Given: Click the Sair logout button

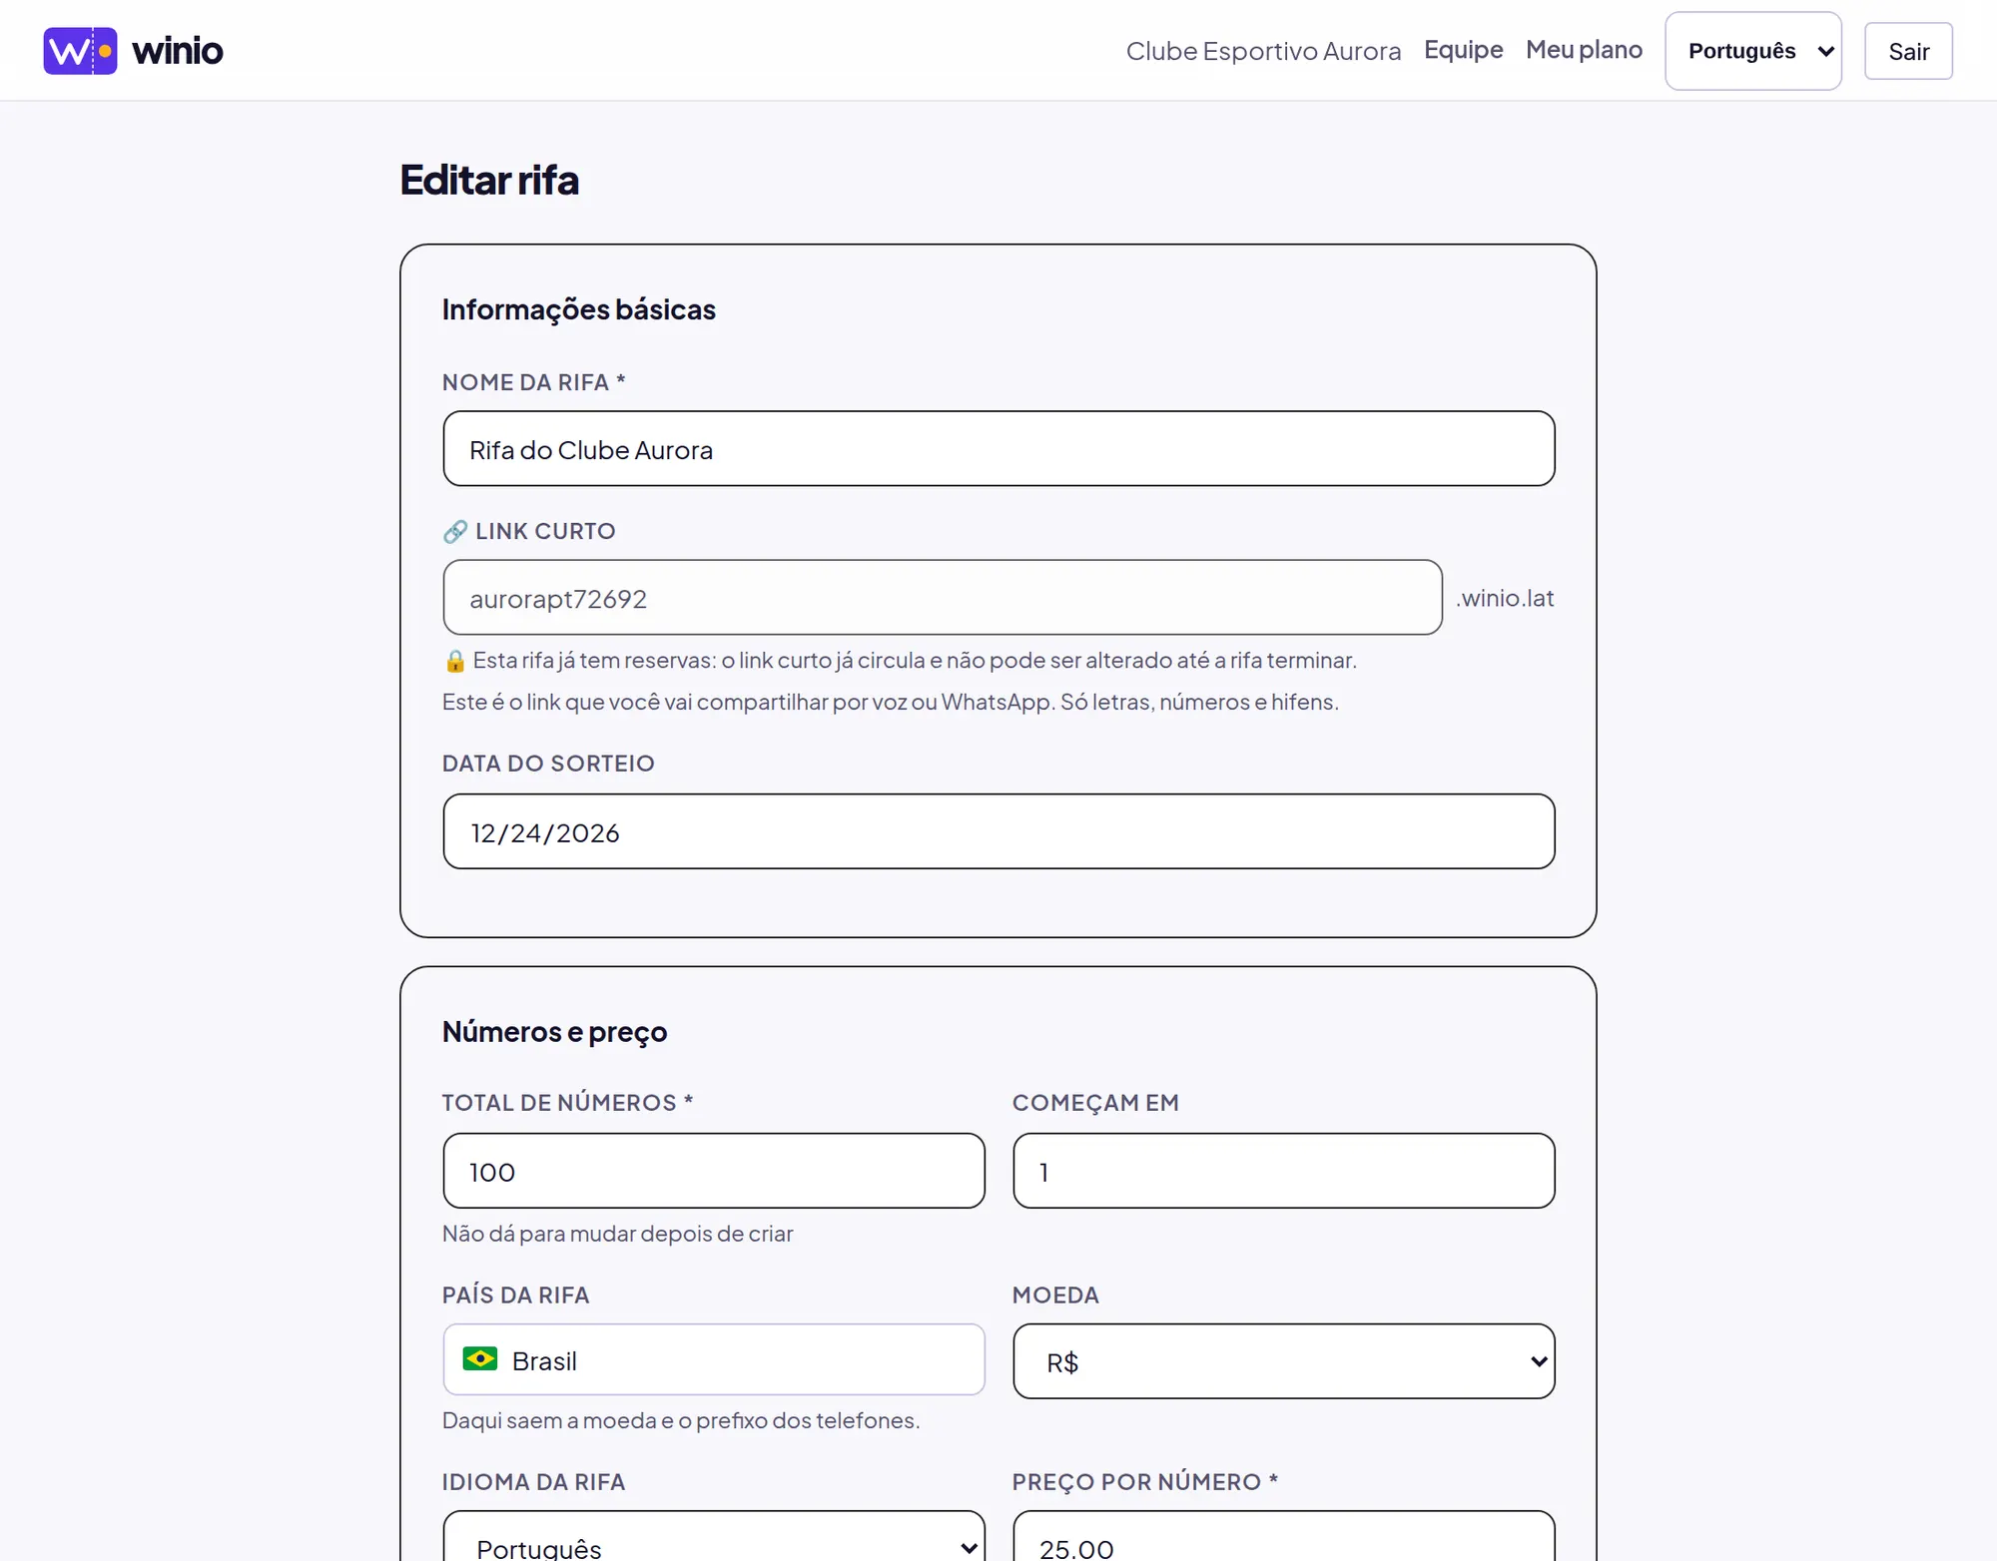Looking at the screenshot, I should coord(1908,51).
